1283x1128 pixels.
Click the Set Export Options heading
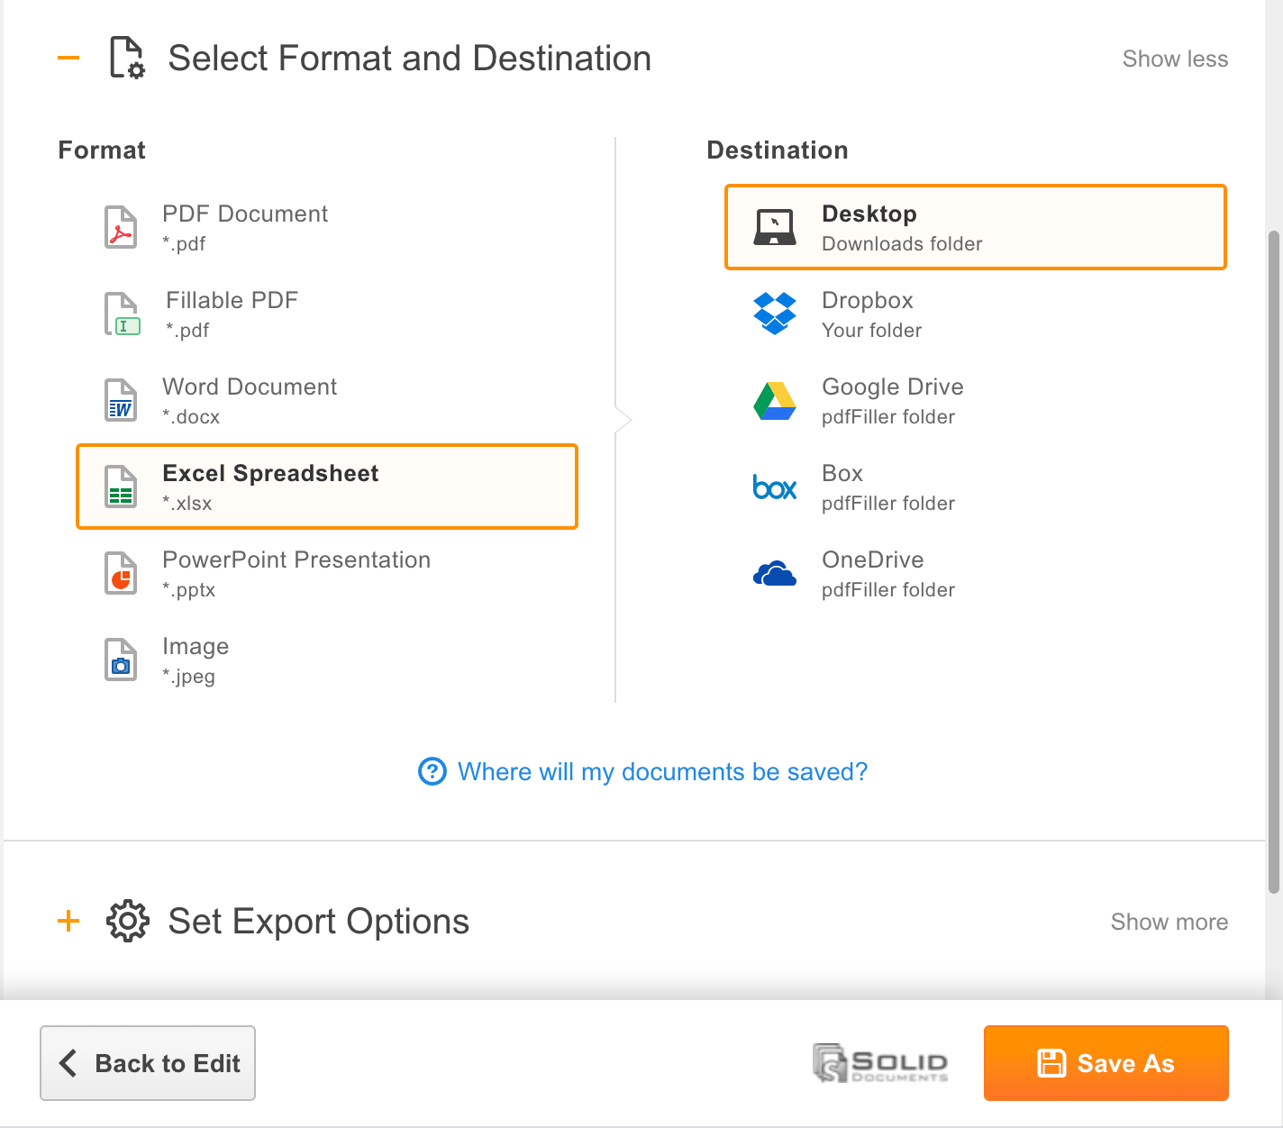(x=319, y=921)
